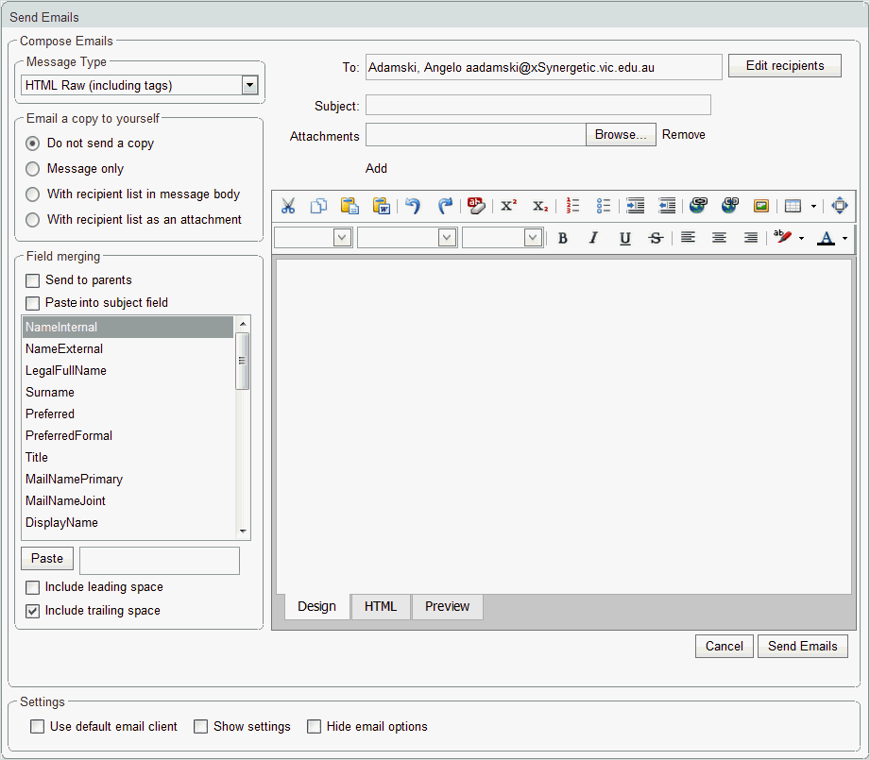The image size is (870, 760).
Task: Select With recipient list in message body
Action: point(33,194)
